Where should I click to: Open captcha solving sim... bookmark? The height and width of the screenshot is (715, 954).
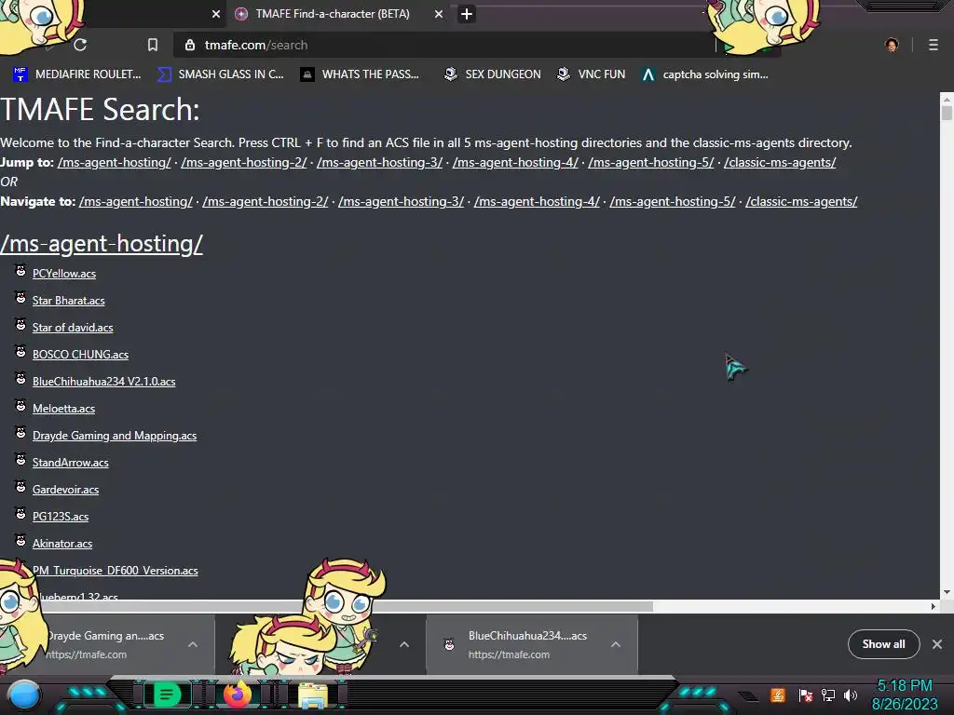pyautogui.click(x=705, y=74)
